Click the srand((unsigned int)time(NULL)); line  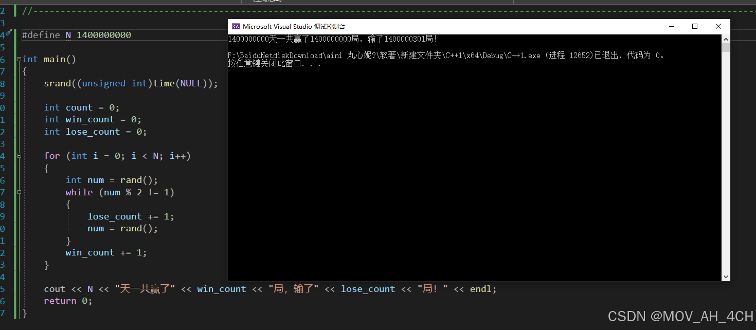[x=131, y=83]
